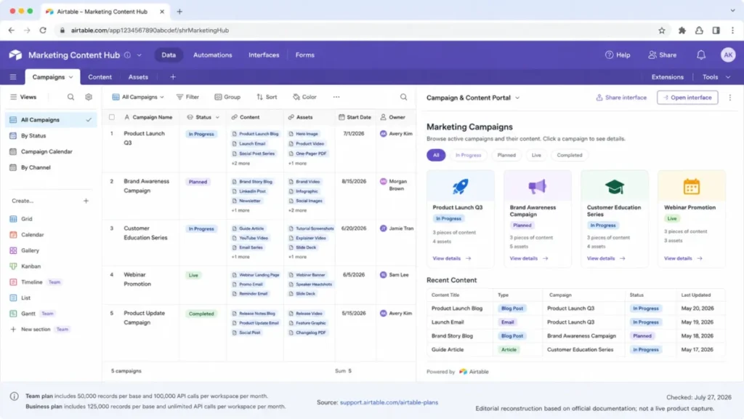Open the AK account avatar
This screenshot has width=744, height=419.
pyautogui.click(x=728, y=55)
